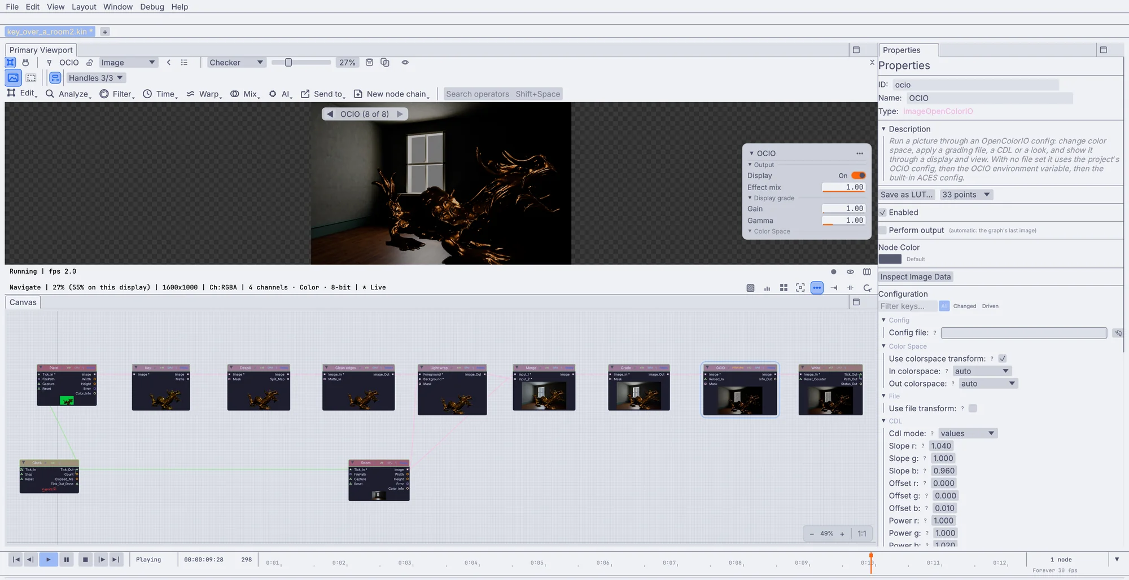Image resolution: width=1129 pixels, height=580 pixels.
Task: Click the Inspect Image Data button
Action: (x=916, y=277)
